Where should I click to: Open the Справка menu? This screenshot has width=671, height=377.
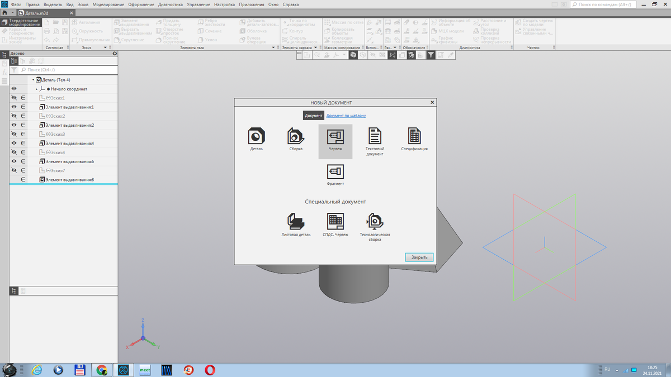291,4
